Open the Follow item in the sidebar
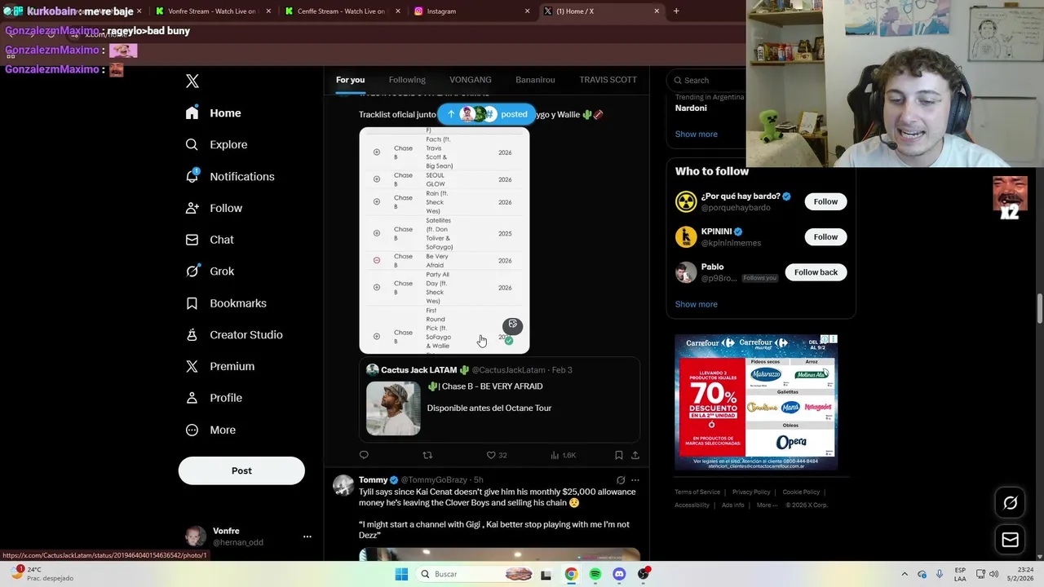Image resolution: width=1044 pixels, height=587 pixels. (215, 208)
